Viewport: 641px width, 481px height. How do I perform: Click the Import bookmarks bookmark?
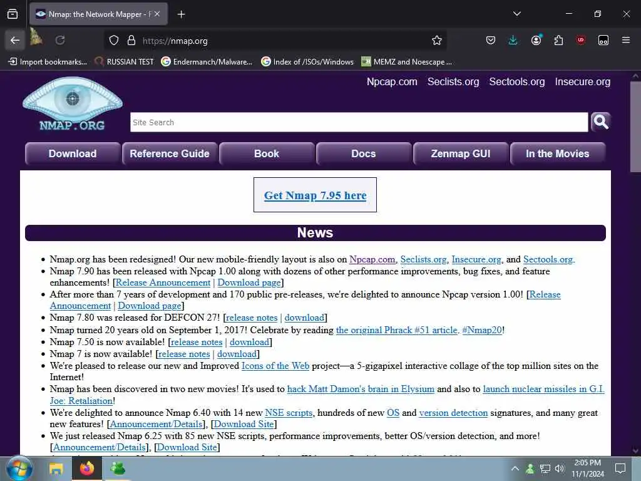pyautogui.click(x=48, y=62)
